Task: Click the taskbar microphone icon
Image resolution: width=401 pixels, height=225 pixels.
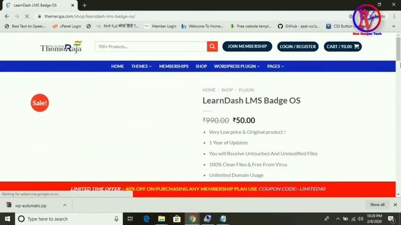Action: point(117,219)
